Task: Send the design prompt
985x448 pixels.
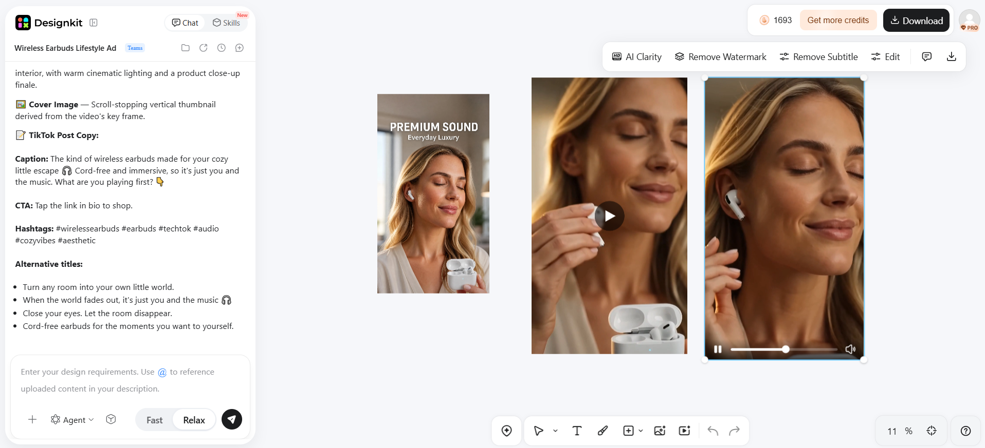Action: [x=232, y=419]
